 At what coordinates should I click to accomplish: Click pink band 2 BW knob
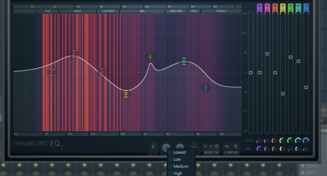267,149
